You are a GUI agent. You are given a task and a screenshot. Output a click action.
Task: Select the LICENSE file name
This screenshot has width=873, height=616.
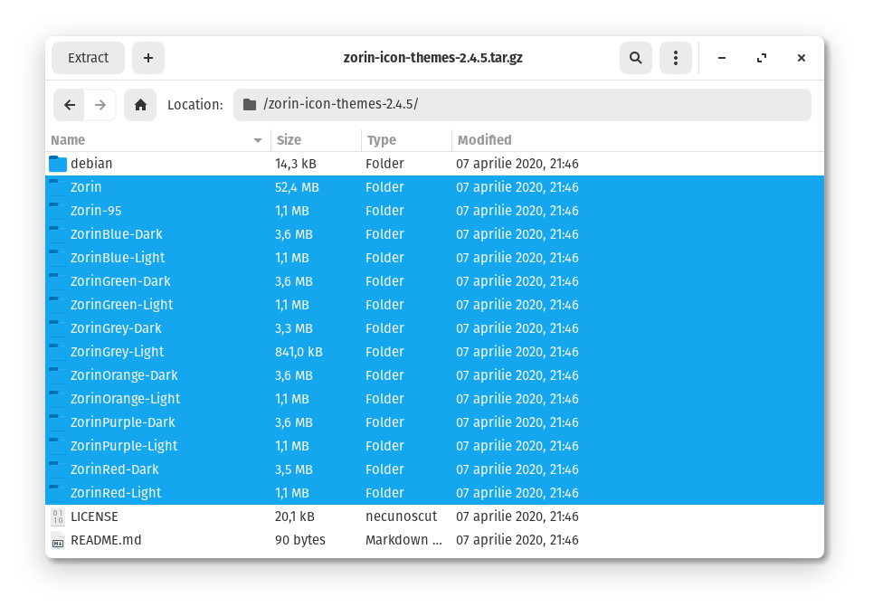(94, 516)
